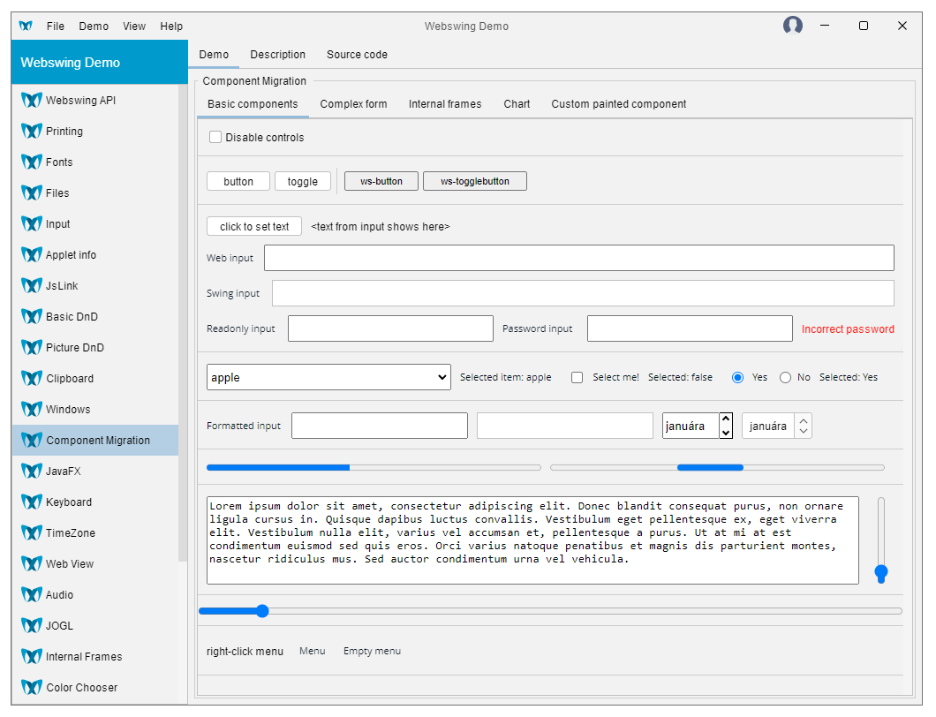Click the horizontal slider thumb
Viewport: 936px width, 717px height.
pos(262,611)
